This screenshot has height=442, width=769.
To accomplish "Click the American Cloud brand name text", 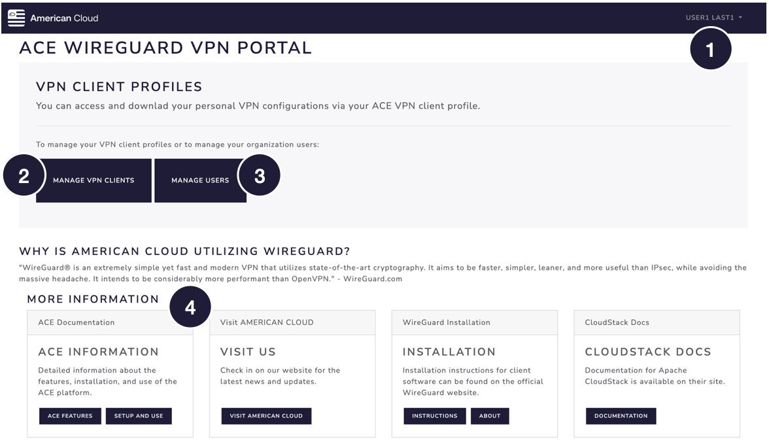I will (64, 18).
